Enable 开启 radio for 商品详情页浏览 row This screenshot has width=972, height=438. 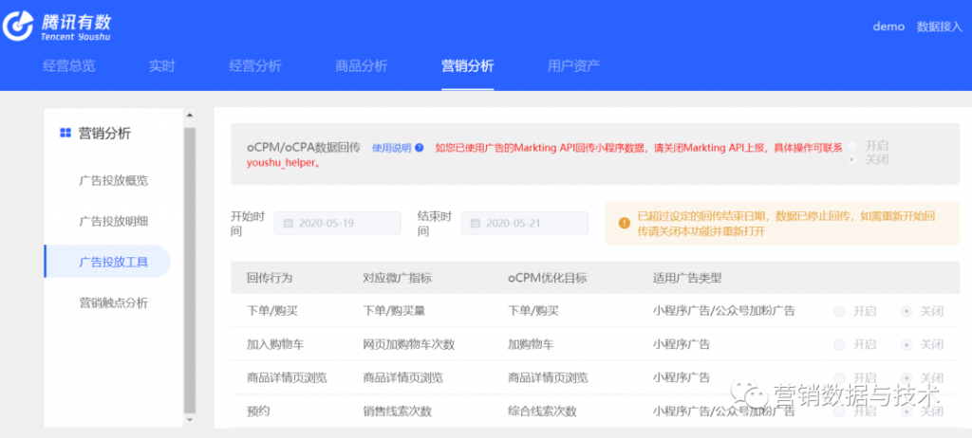pos(839,377)
